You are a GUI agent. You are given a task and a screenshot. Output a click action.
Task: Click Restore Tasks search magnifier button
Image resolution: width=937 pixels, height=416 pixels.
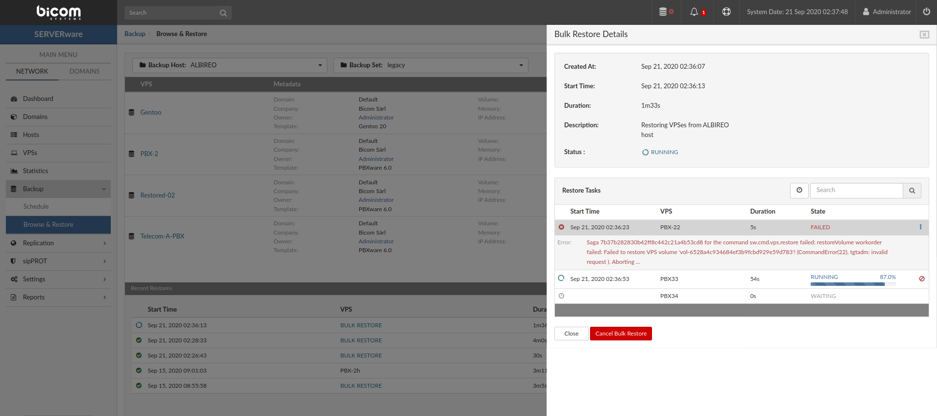pyautogui.click(x=912, y=191)
